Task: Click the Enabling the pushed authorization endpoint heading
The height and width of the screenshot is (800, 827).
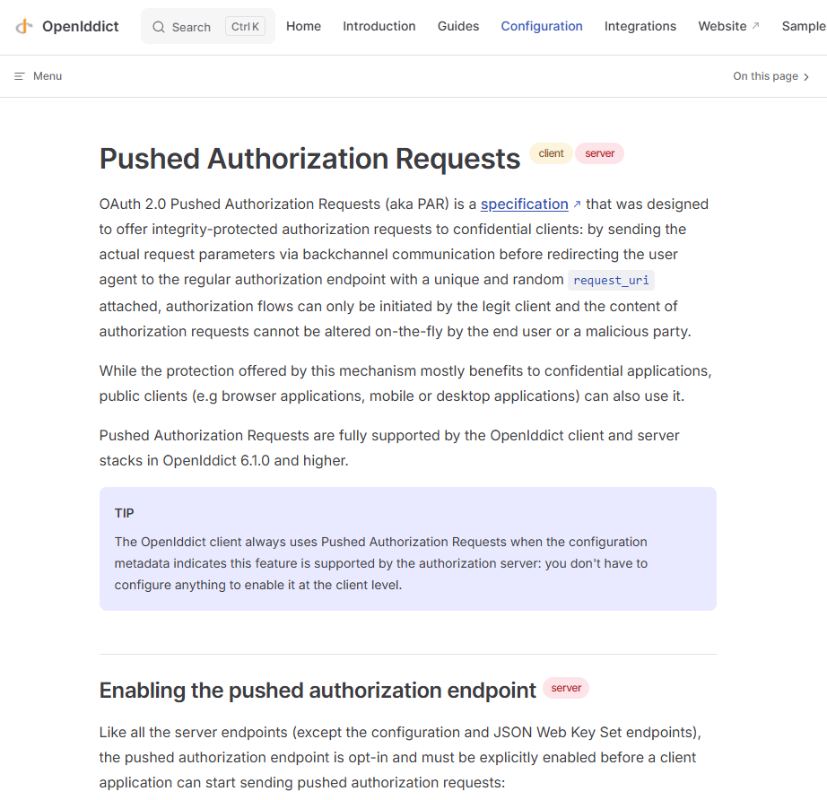Action: click(x=318, y=691)
